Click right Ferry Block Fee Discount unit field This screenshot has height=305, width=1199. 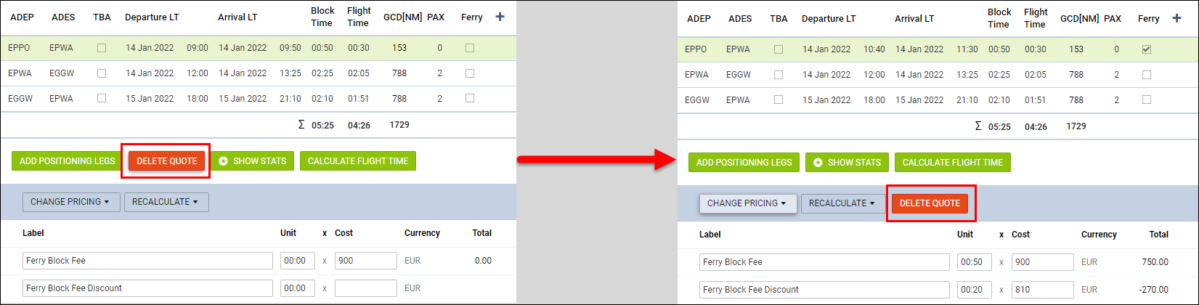coord(975,290)
